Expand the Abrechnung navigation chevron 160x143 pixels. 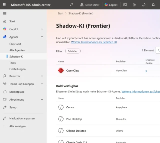pos(42,99)
